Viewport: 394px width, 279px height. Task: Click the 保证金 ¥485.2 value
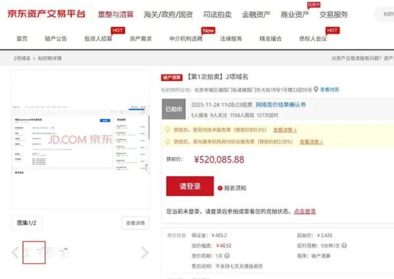[x=219, y=235]
